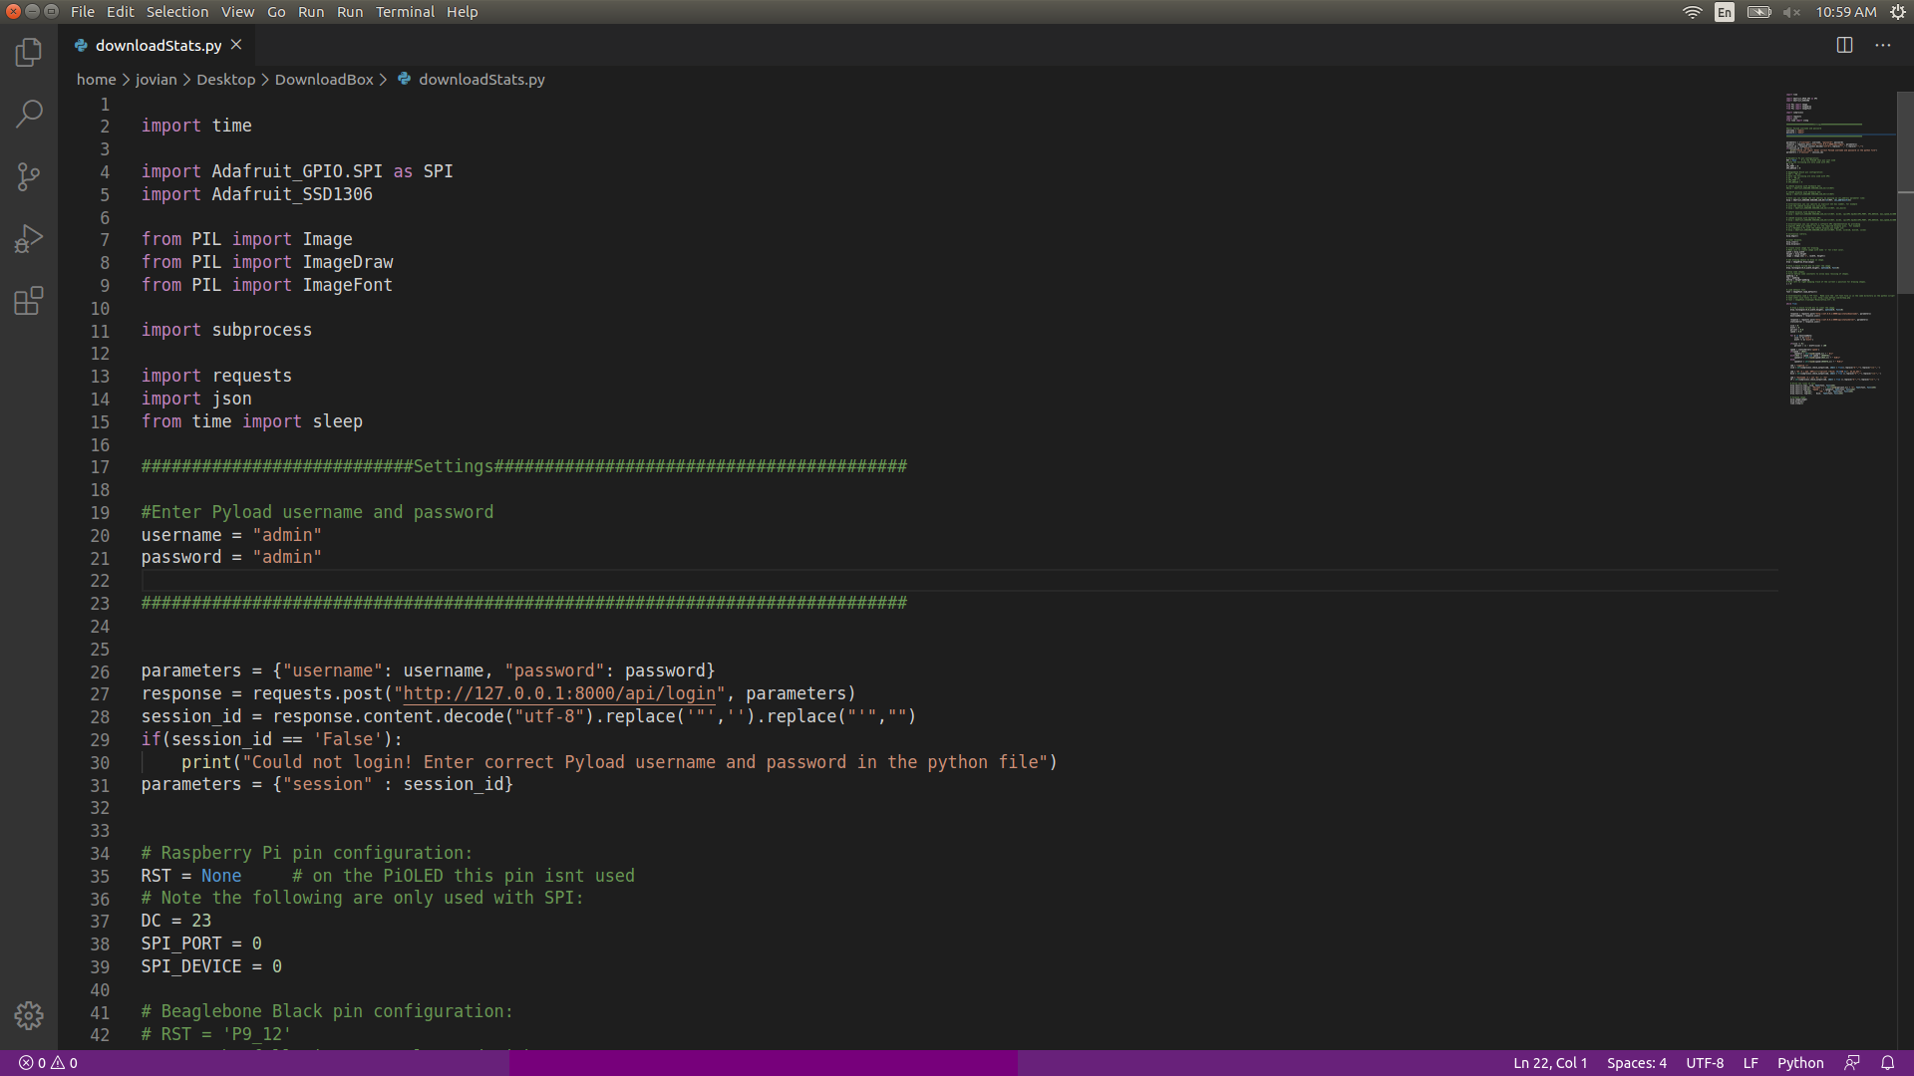Click the 10:59 AM clock
The width and height of the screenshot is (1914, 1076).
pos(1845,12)
